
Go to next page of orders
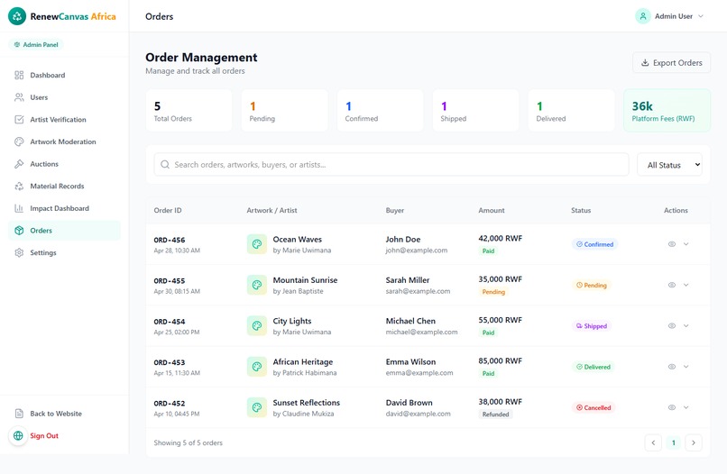(x=694, y=442)
